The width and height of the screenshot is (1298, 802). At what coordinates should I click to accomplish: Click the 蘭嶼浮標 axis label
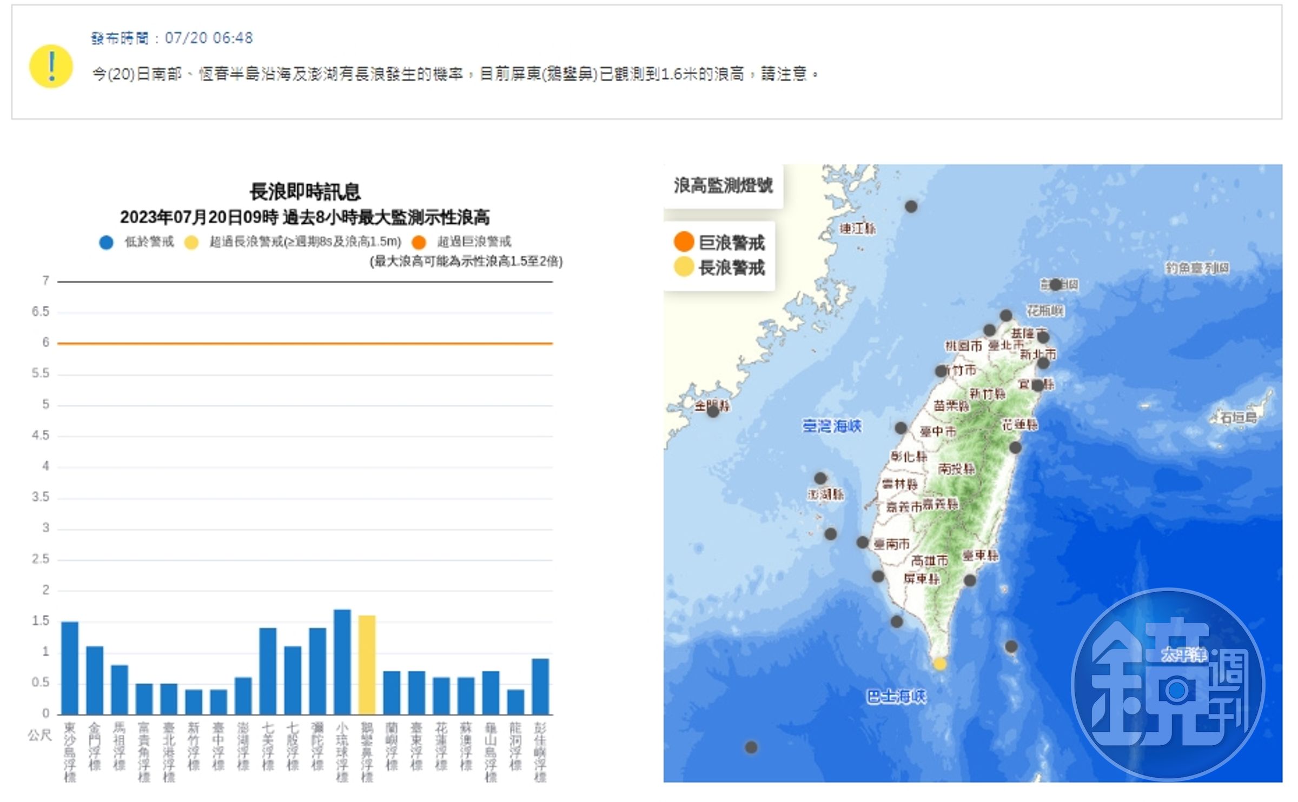coord(392,746)
